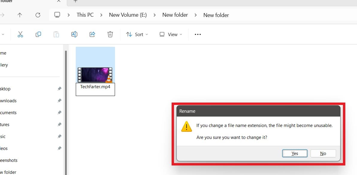This screenshot has height=175, width=357.
Task: Click No to cancel extension change
Action: 323,154
